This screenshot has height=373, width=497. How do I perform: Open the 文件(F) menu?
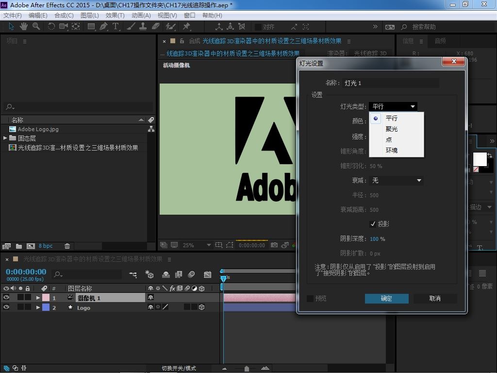(12, 16)
